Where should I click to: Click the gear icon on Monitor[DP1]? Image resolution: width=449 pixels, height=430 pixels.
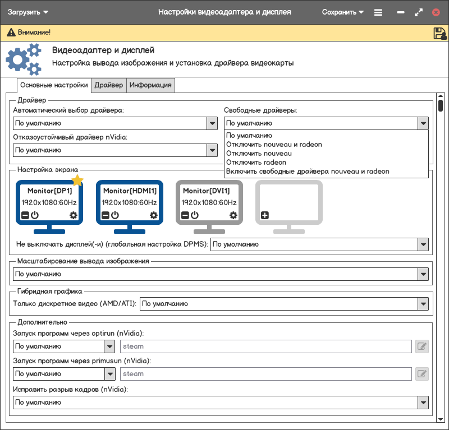(74, 215)
